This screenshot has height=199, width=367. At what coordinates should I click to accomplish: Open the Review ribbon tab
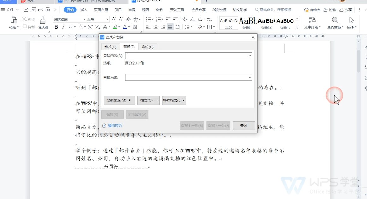(x=132, y=9)
